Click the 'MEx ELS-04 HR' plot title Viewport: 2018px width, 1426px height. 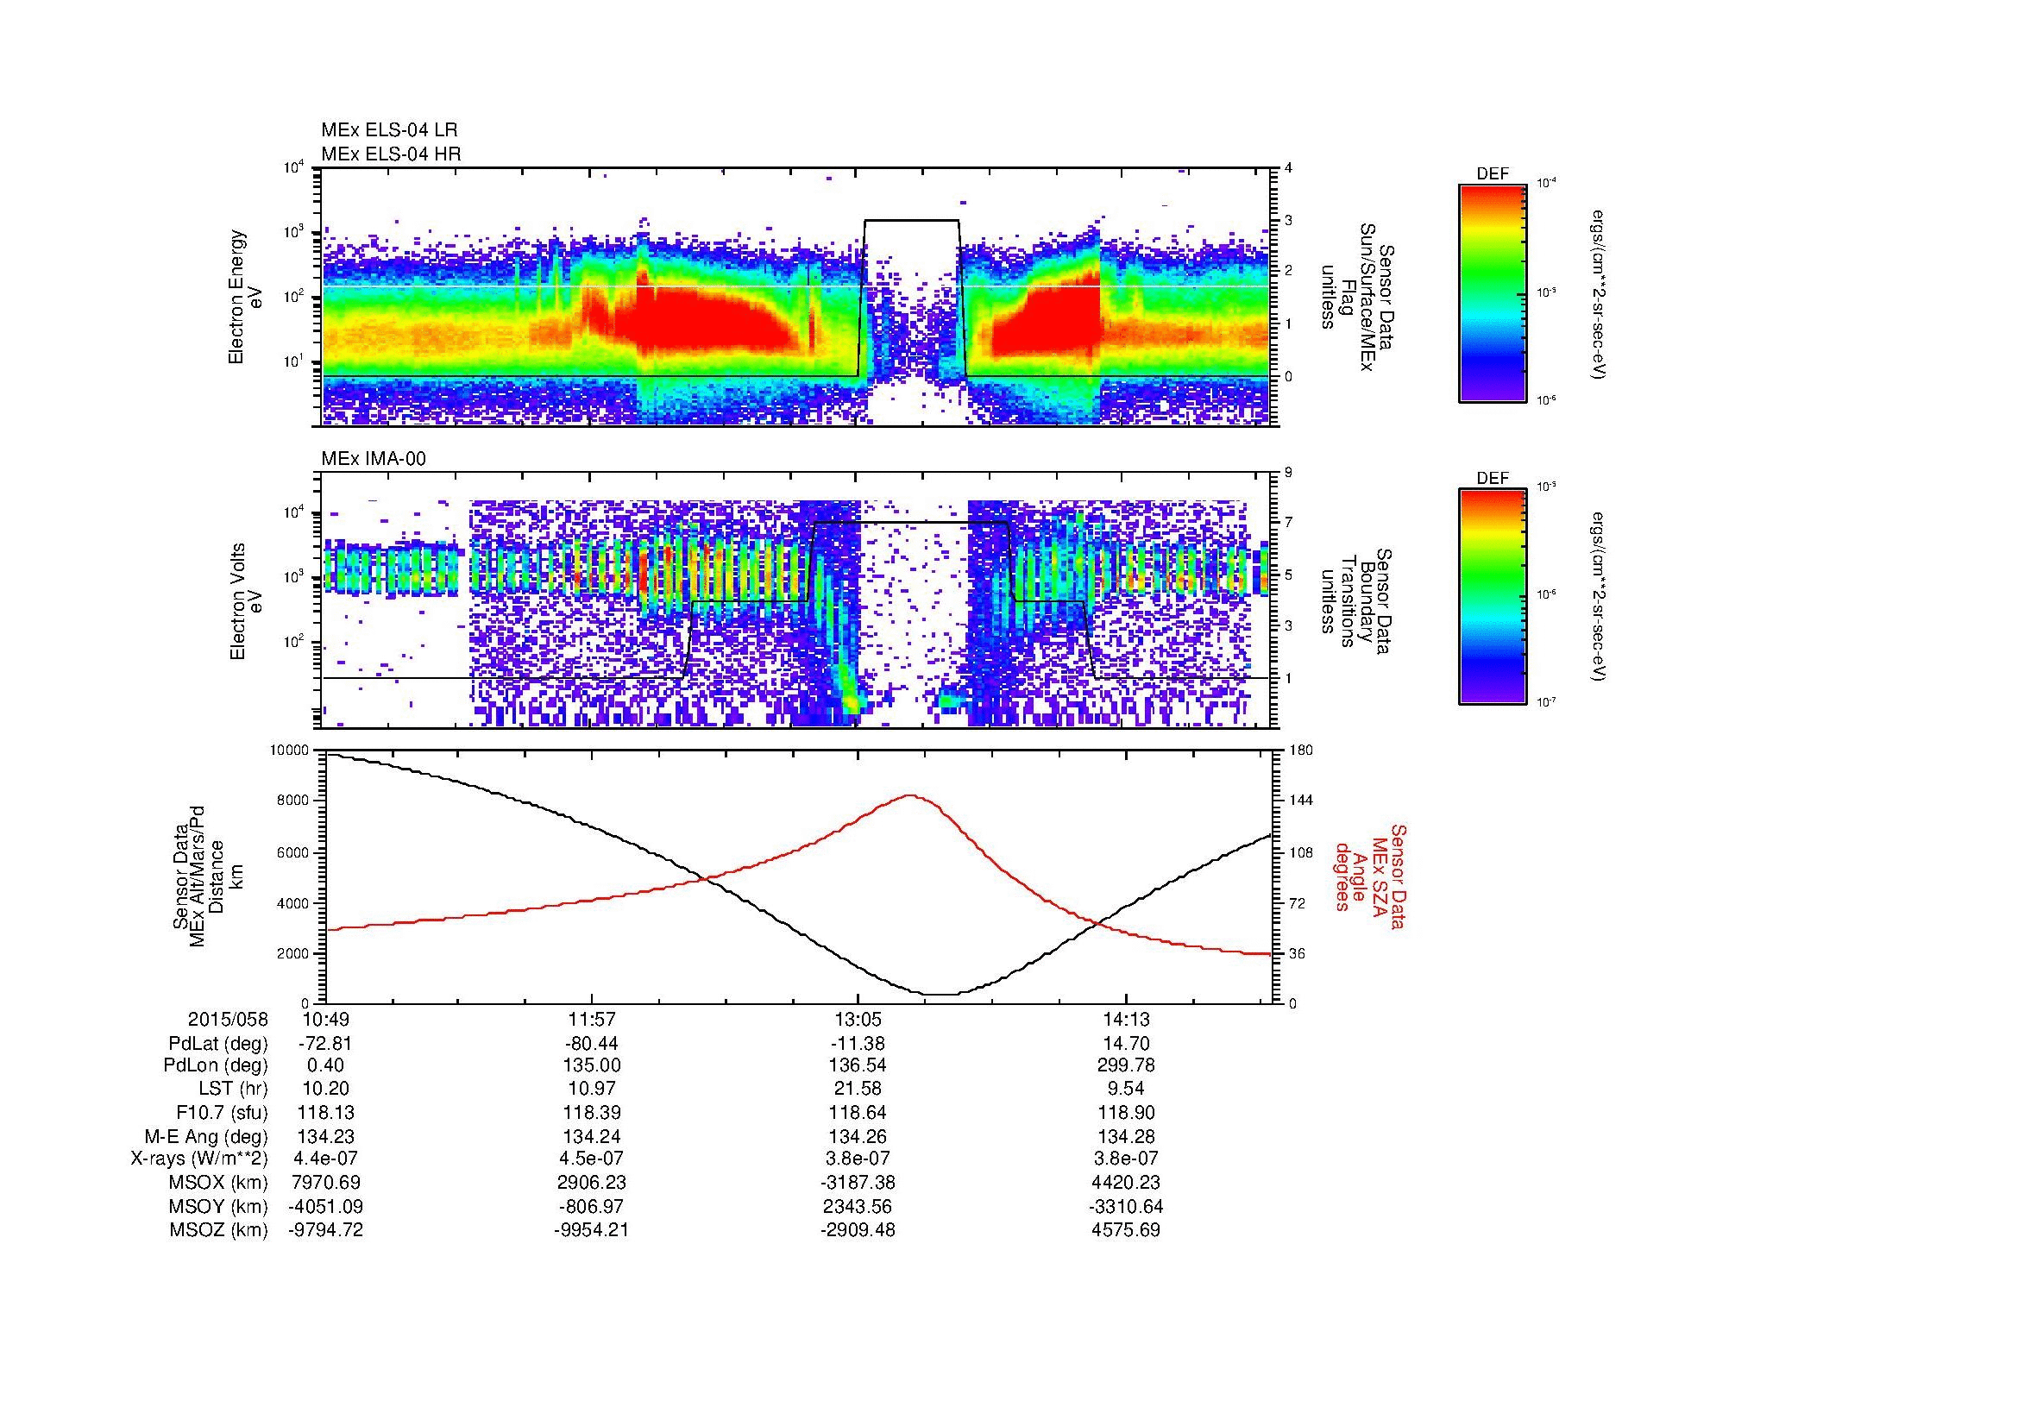(x=391, y=154)
